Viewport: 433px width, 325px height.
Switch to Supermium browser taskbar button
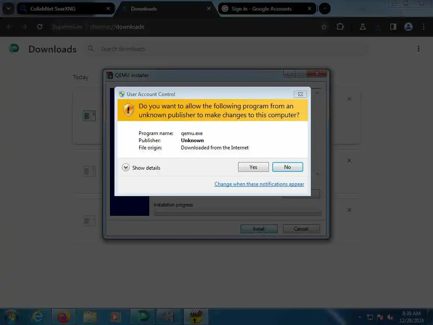142,317
